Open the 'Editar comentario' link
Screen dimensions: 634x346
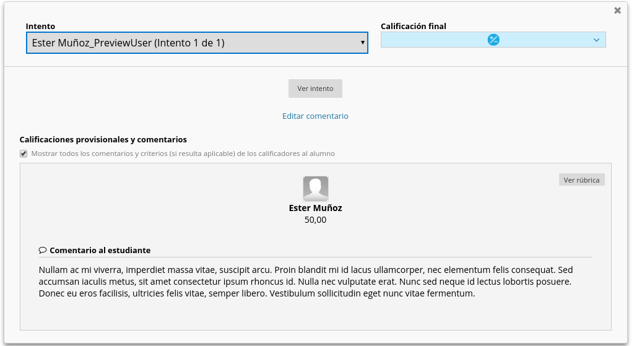pos(315,116)
